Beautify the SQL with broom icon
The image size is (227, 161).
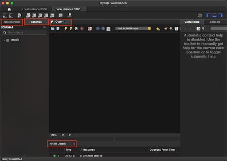(166, 28)
